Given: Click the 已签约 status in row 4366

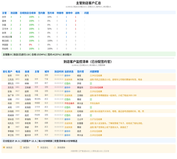Looking at the screenshot, I should 67,83.
